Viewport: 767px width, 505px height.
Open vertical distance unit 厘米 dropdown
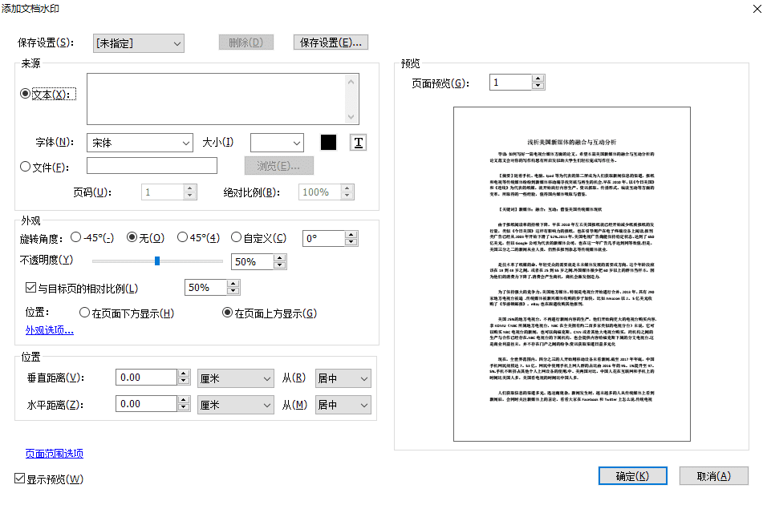click(x=235, y=378)
